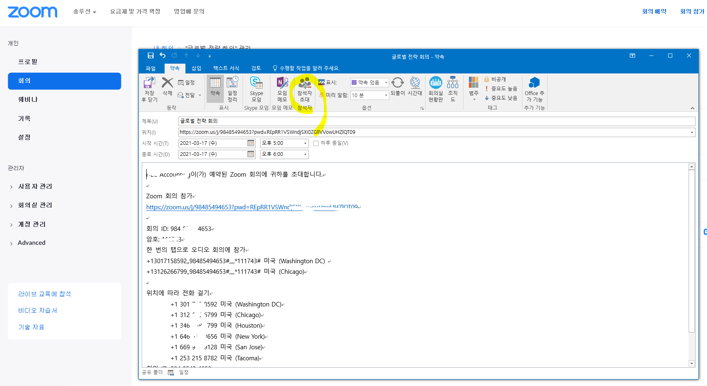Check the 하루 종일 (All day) checkbox
This screenshot has width=707, height=386.
pos(316,143)
